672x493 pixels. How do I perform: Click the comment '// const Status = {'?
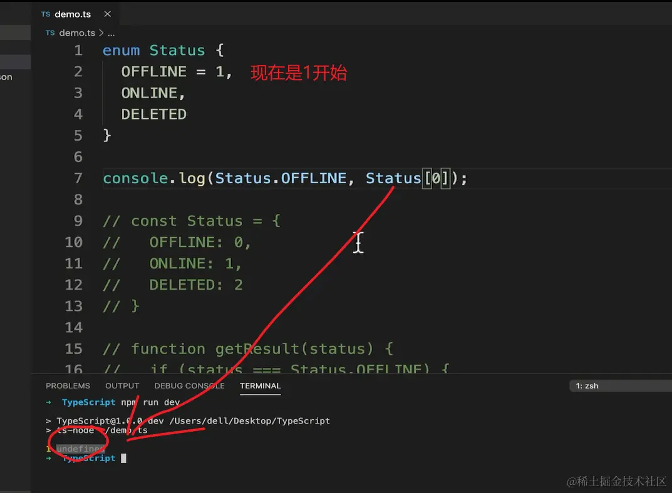(192, 221)
